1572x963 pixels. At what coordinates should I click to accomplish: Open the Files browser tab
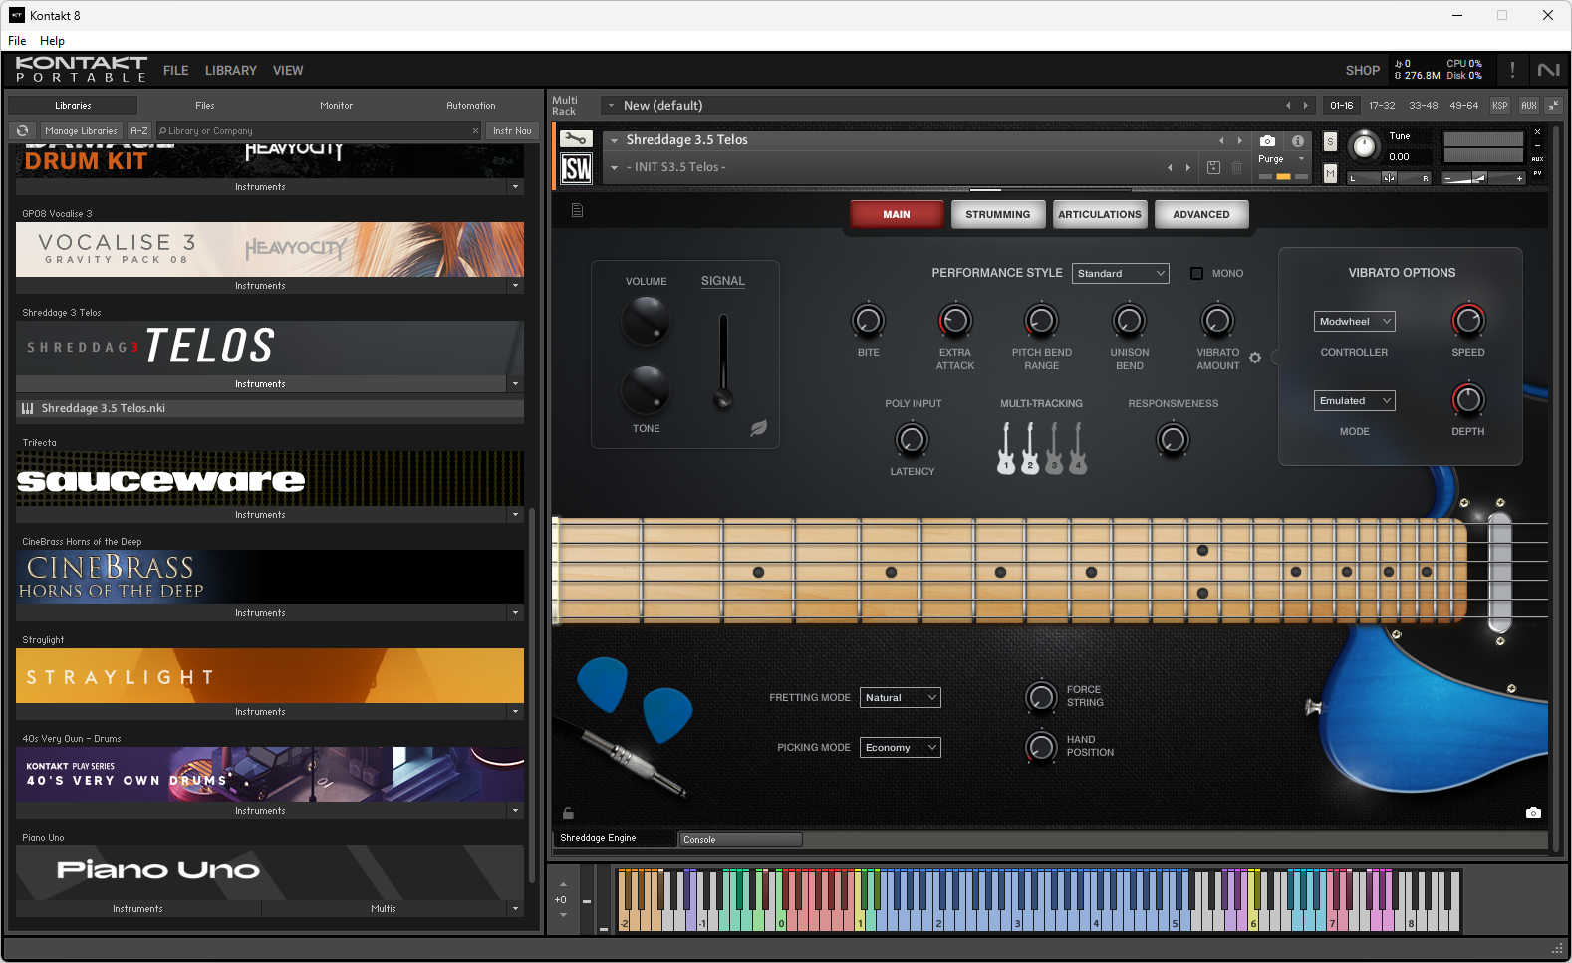coord(205,105)
